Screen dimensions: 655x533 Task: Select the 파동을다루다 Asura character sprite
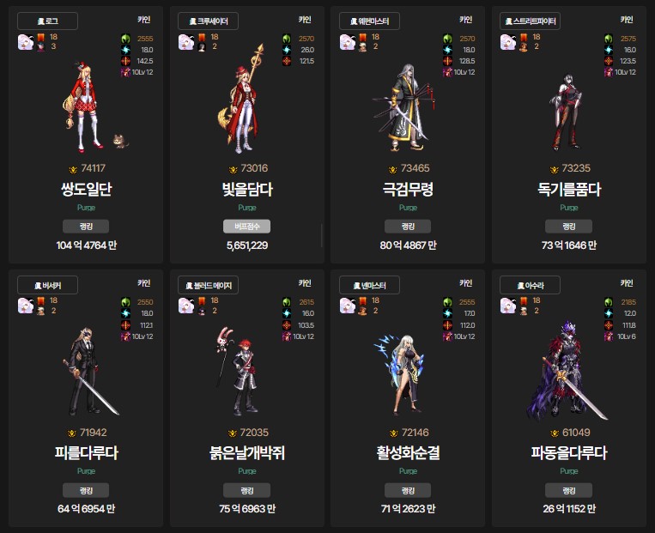[x=566, y=370]
